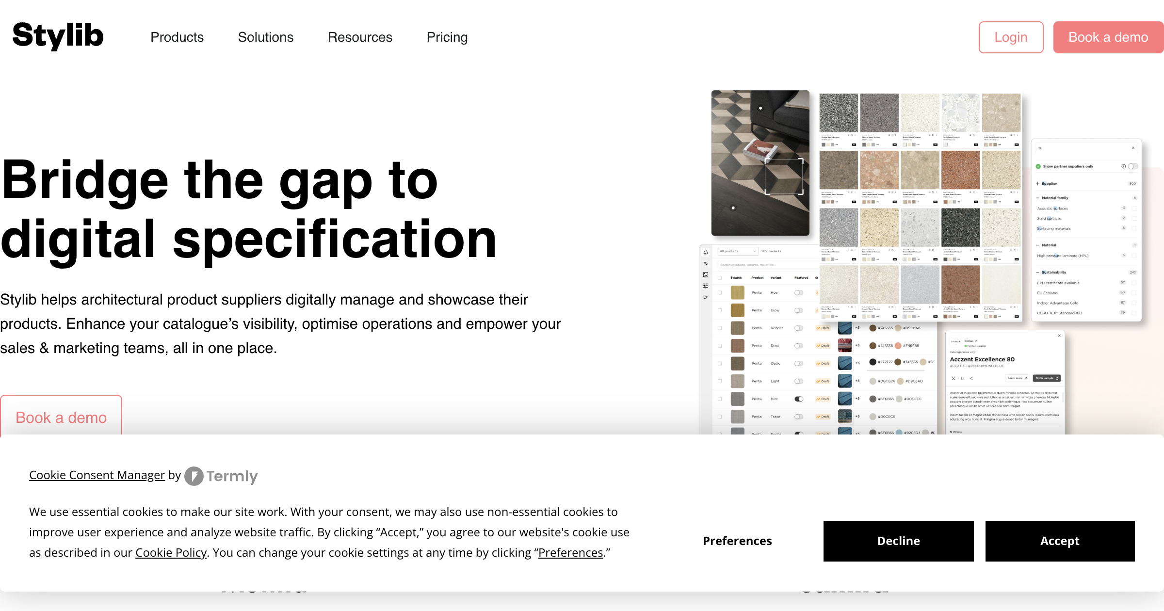The image size is (1164, 611).
Task: Disable Featured for Penta Hint
Action: [x=799, y=399]
